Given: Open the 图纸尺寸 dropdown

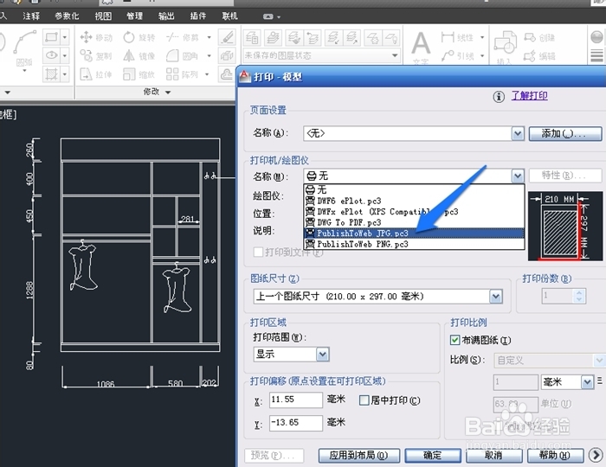Looking at the screenshot, I should point(496,297).
